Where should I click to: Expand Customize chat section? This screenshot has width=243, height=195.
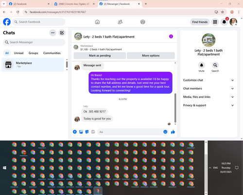tap(208, 80)
